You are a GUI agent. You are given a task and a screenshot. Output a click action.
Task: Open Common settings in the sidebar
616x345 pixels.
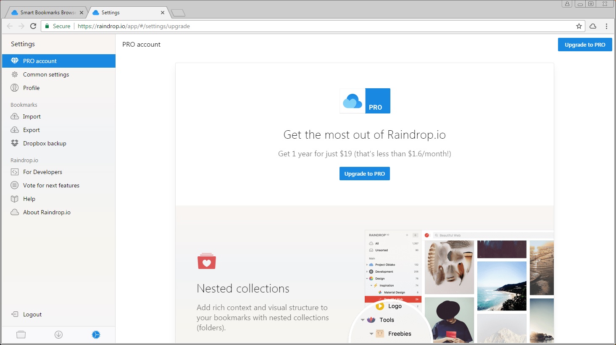58,74
